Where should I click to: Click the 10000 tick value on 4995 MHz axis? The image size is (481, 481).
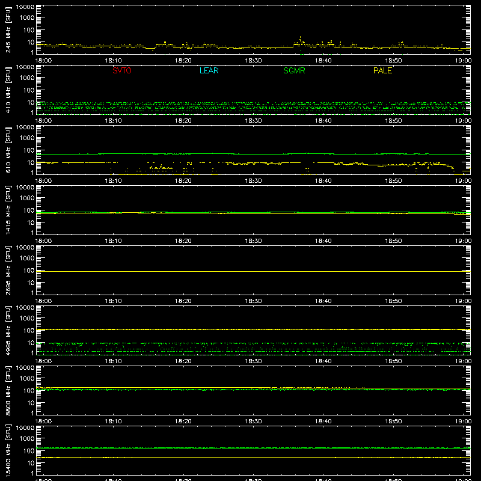coord(25,308)
